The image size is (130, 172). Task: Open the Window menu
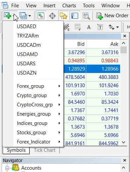[110, 6]
